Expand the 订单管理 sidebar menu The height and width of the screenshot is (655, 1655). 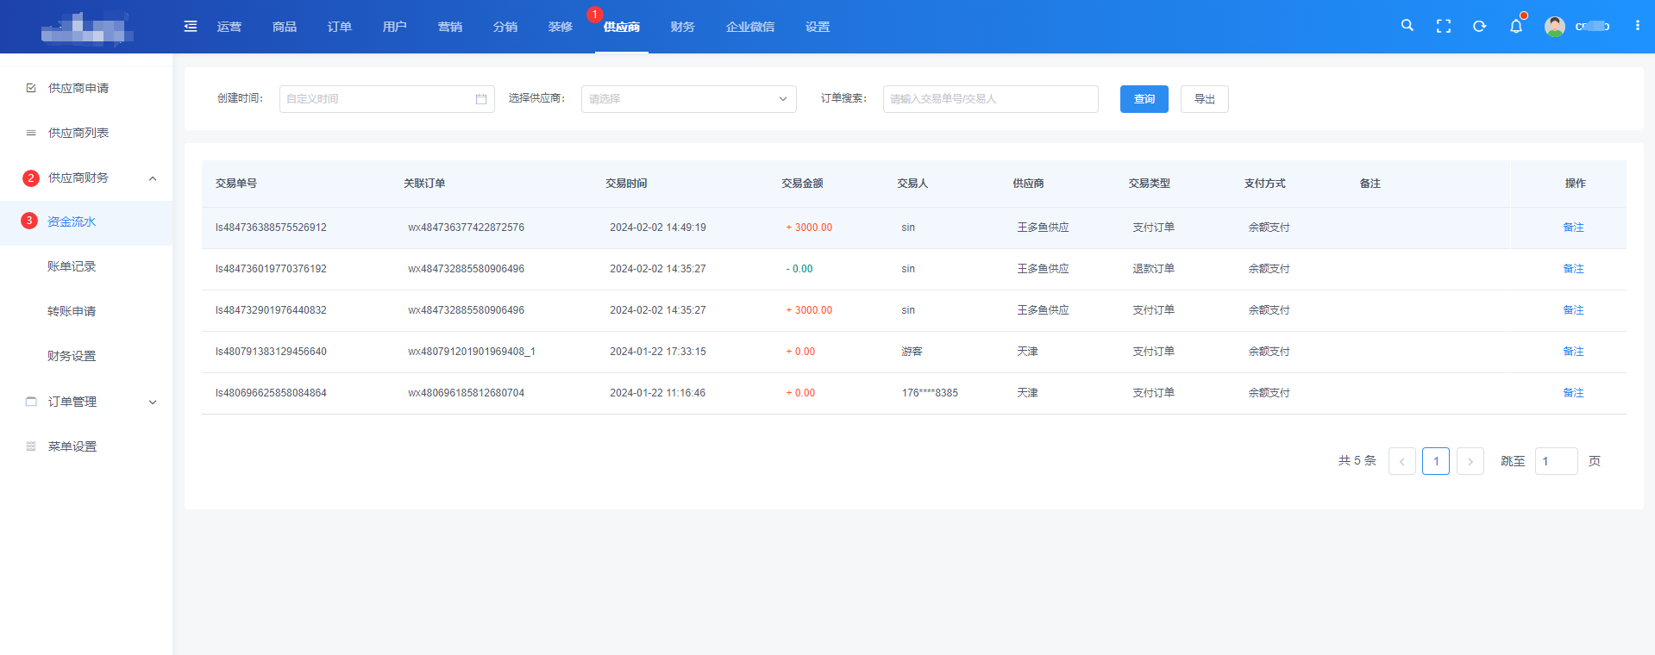click(153, 402)
